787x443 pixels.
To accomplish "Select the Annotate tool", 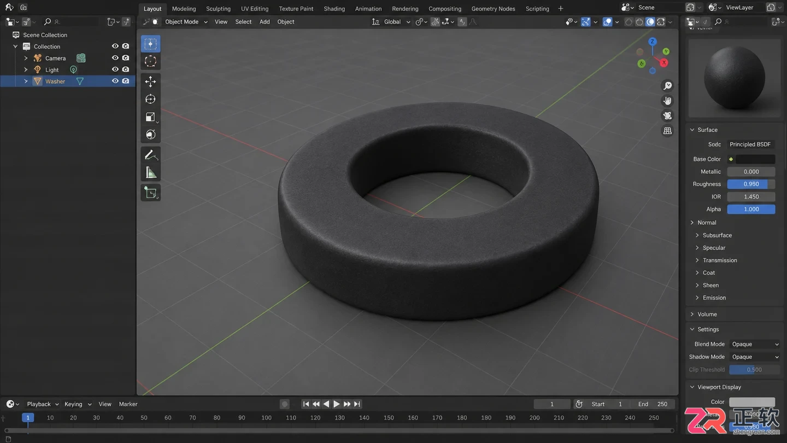I will (x=150, y=155).
